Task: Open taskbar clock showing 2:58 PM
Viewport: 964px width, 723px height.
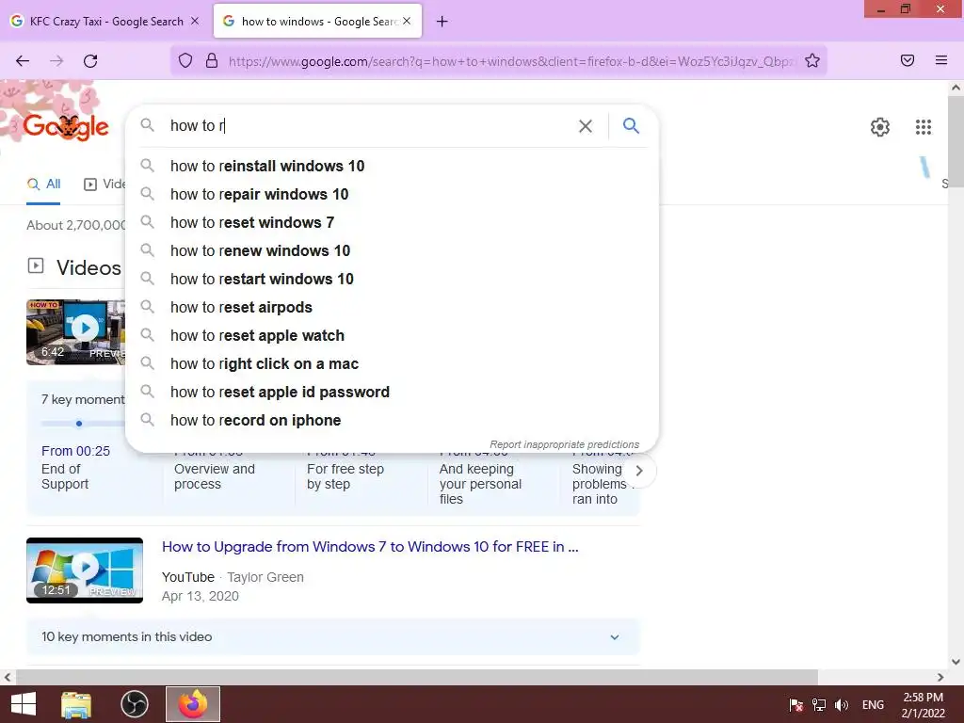Action: coord(923,705)
